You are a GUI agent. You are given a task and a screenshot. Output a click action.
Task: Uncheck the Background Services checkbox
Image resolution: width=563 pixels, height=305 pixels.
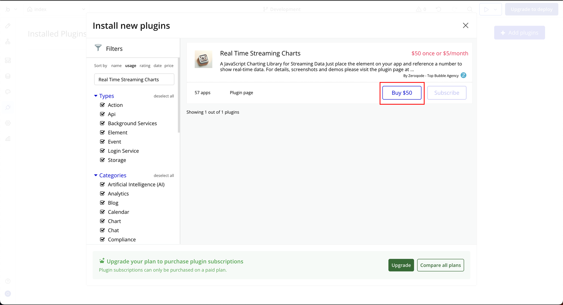pos(103,123)
